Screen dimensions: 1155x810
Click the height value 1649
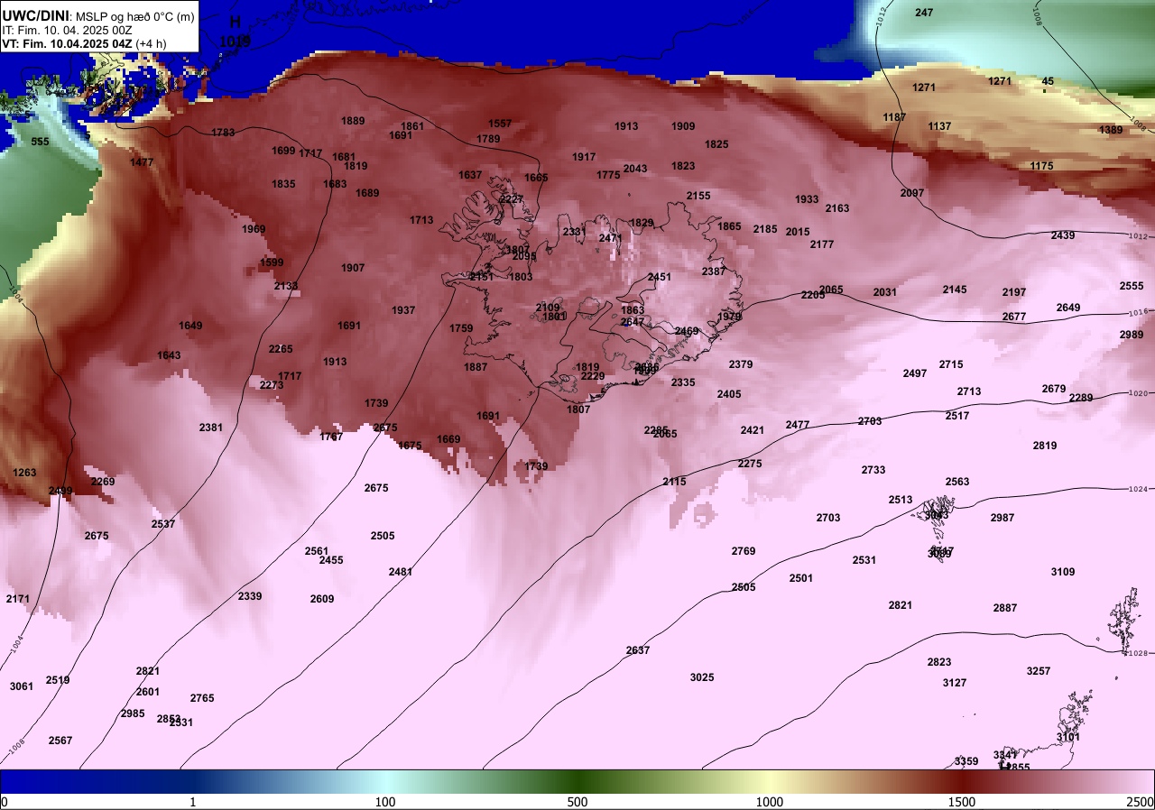tap(190, 326)
